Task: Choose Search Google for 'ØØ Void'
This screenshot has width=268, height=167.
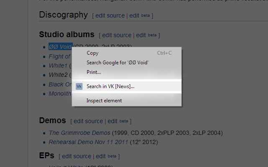Action: tap(126, 63)
